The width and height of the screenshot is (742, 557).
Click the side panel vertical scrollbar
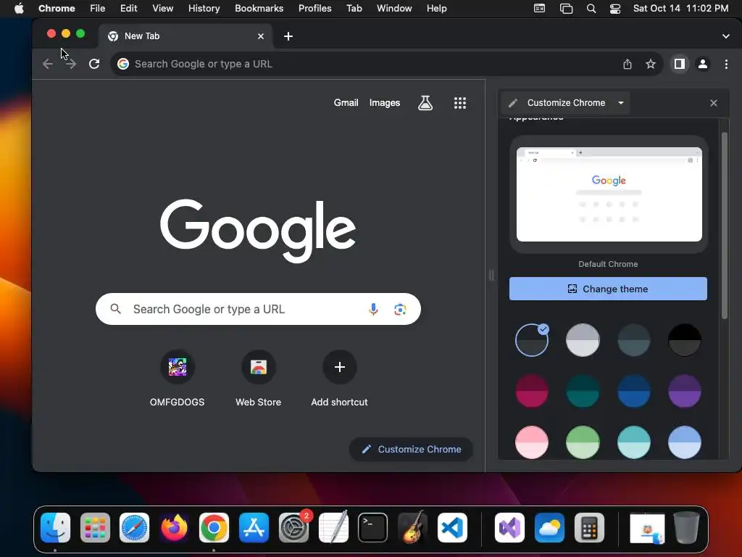point(724,226)
